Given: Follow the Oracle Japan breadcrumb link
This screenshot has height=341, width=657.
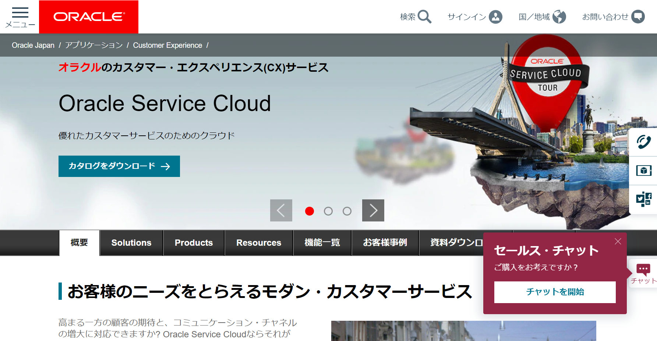Looking at the screenshot, I should click(x=33, y=45).
